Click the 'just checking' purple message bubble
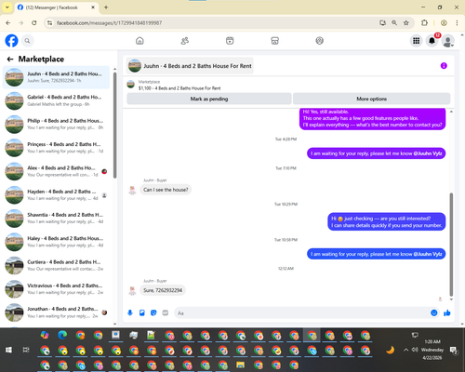Image resolution: width=465 pixels, height=372 pixels. click(387, 221)
